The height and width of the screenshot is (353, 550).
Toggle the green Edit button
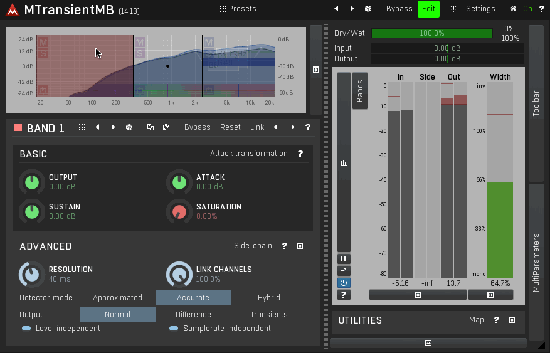click(x=428, y=9)
